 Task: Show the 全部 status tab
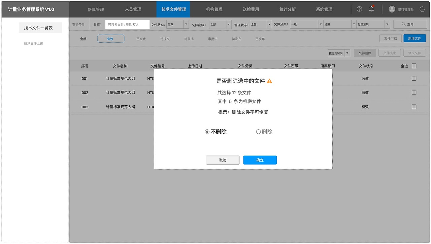pyautogui.click(x=83, y=39)
